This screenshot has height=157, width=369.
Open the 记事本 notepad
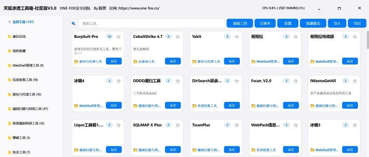(265, 23)
